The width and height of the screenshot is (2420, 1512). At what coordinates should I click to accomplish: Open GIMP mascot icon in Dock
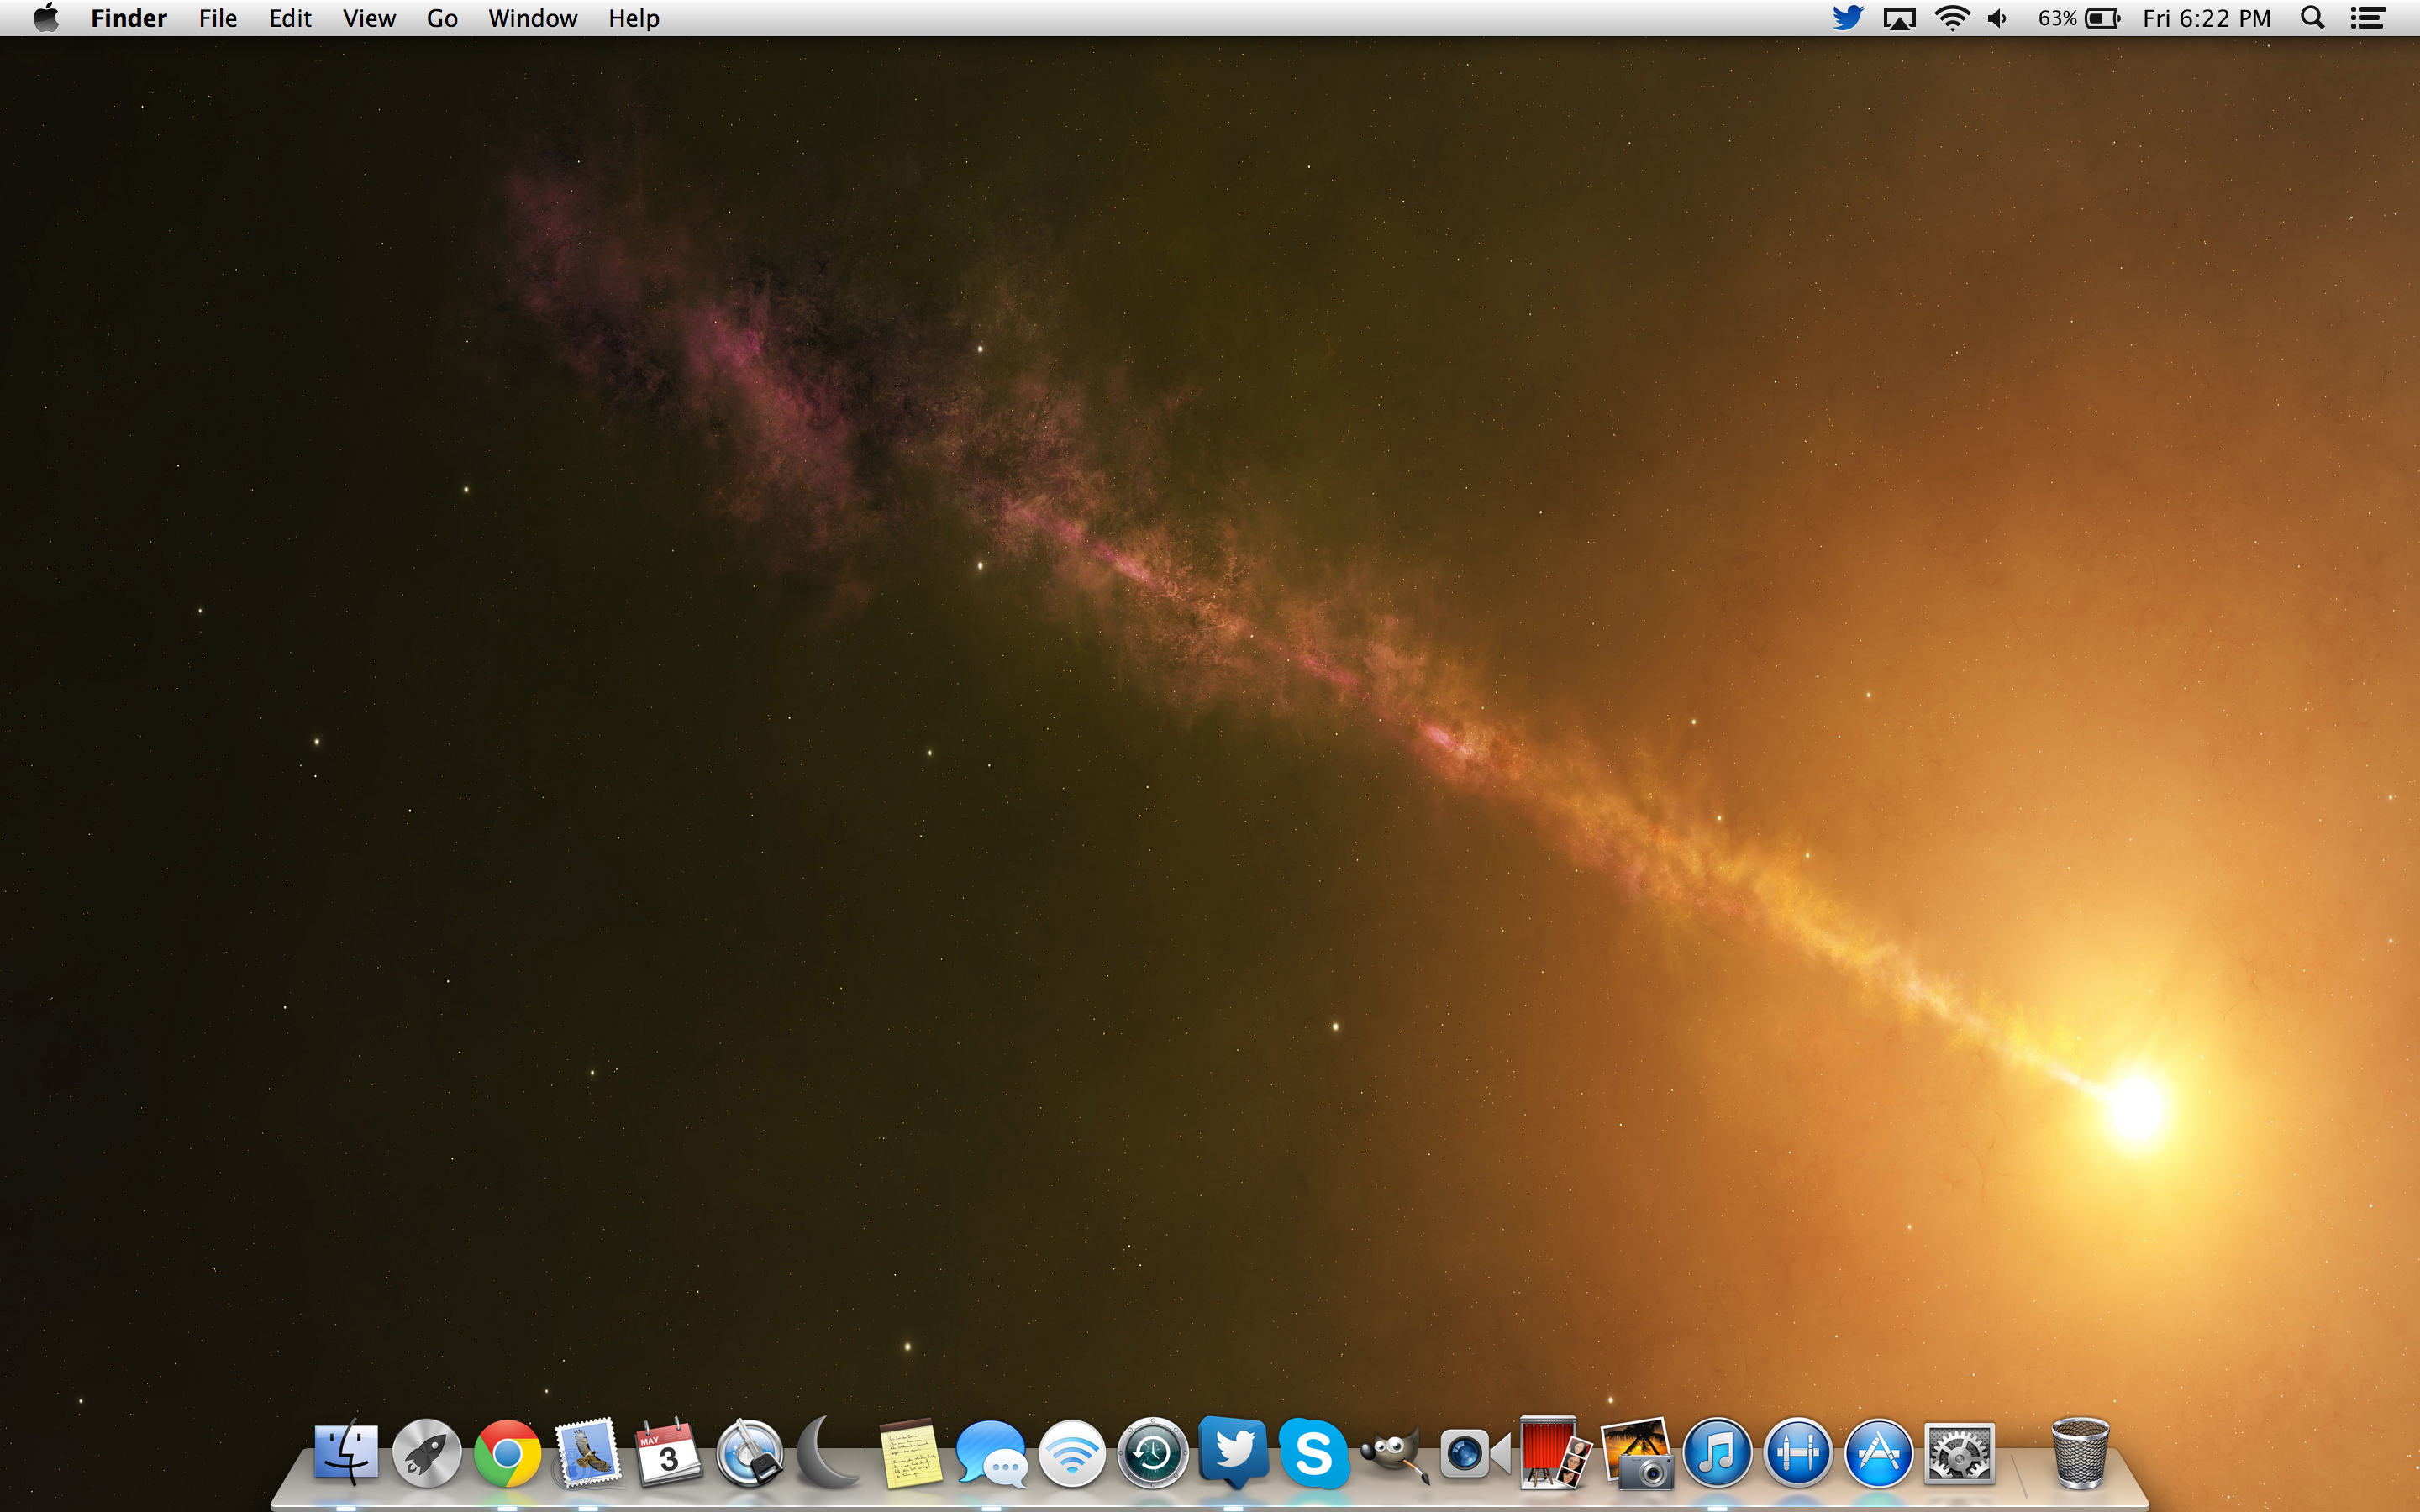(x=1394, y=1453)
